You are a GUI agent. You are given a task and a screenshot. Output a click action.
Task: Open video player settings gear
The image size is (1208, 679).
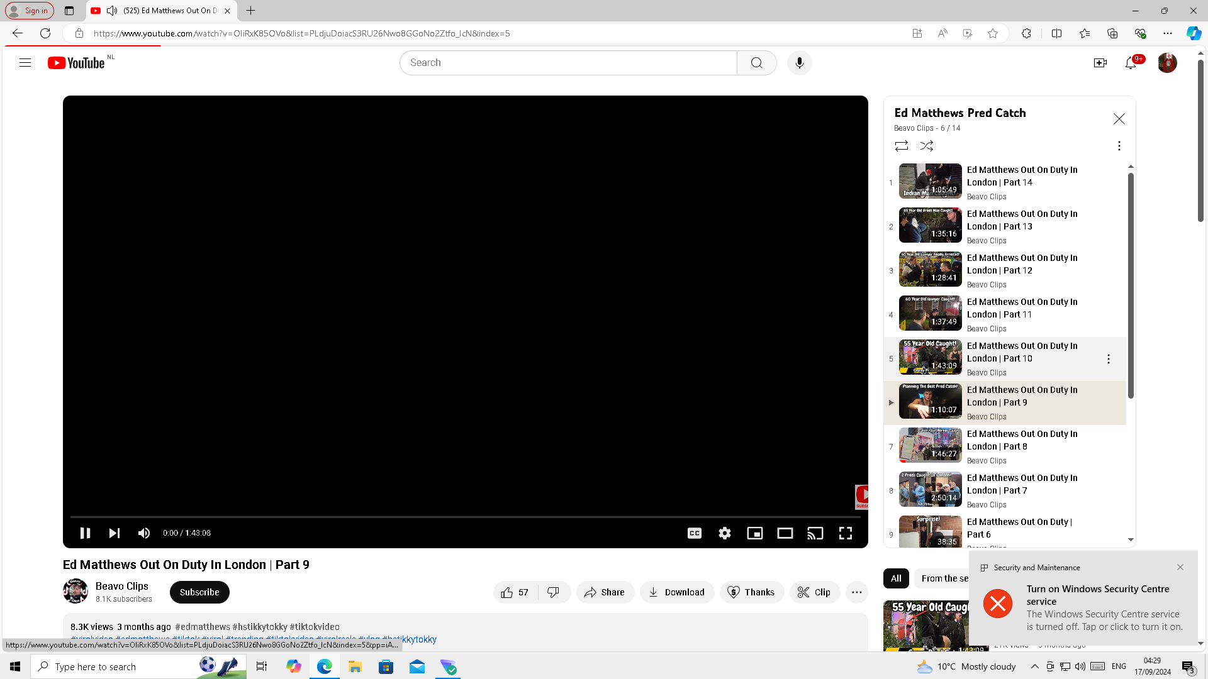[725, 533]
